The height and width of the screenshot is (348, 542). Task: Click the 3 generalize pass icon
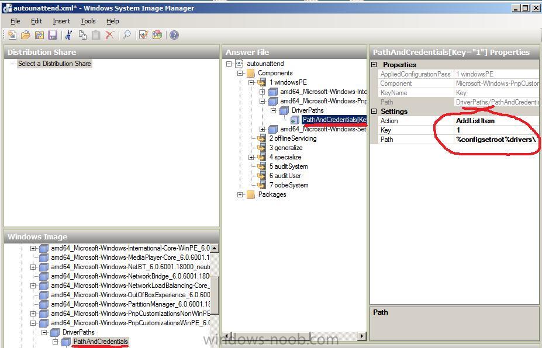click(x=262, y=147)
